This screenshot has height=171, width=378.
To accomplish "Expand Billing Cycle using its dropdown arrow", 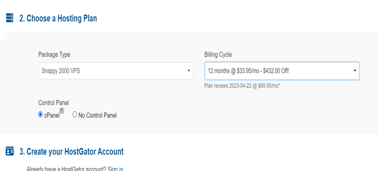I will [355, 71].
